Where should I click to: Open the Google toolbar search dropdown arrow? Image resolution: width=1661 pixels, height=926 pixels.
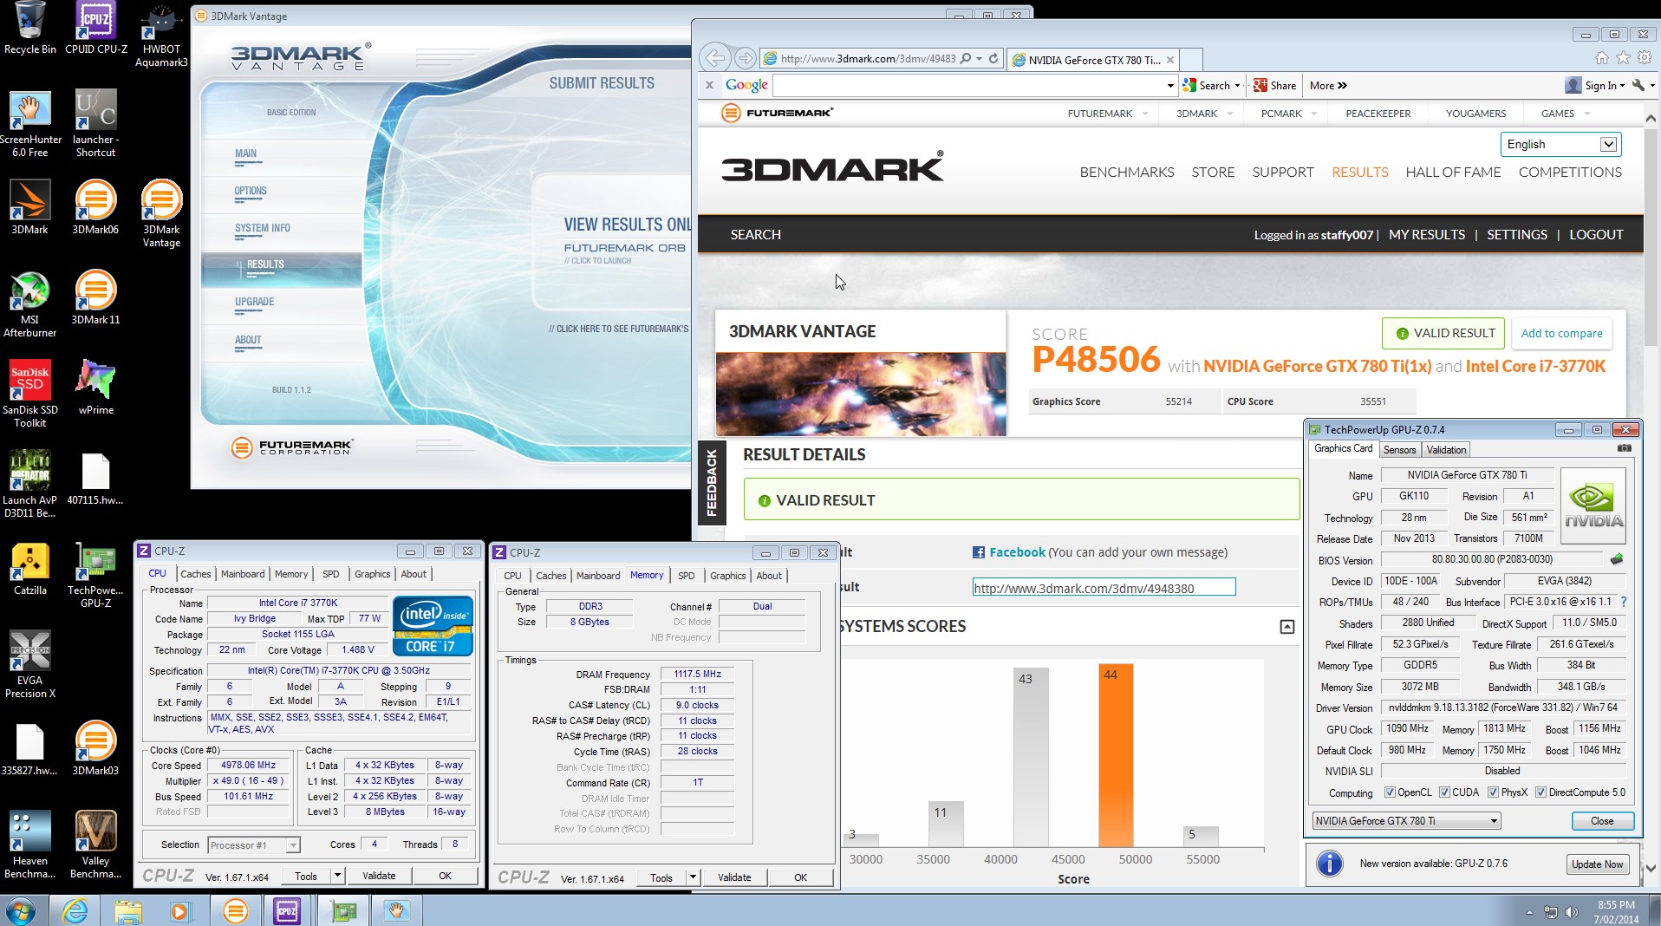1170,85
